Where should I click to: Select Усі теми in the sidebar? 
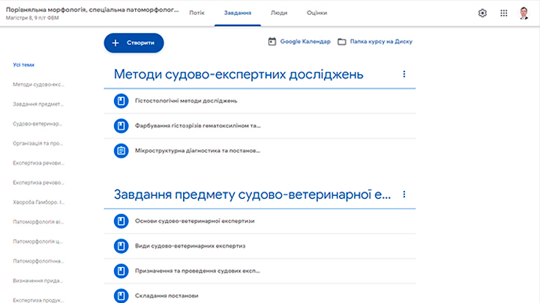[x=23, y=64]
